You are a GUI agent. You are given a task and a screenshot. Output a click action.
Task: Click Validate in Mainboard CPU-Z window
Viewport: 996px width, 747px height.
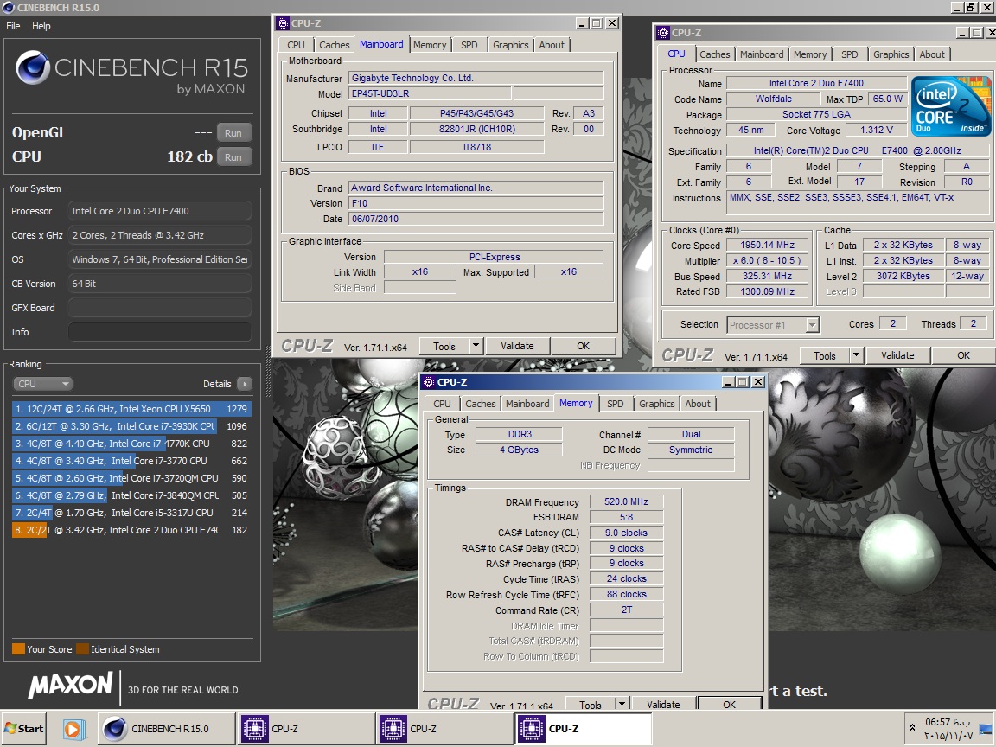pos(517,346)
